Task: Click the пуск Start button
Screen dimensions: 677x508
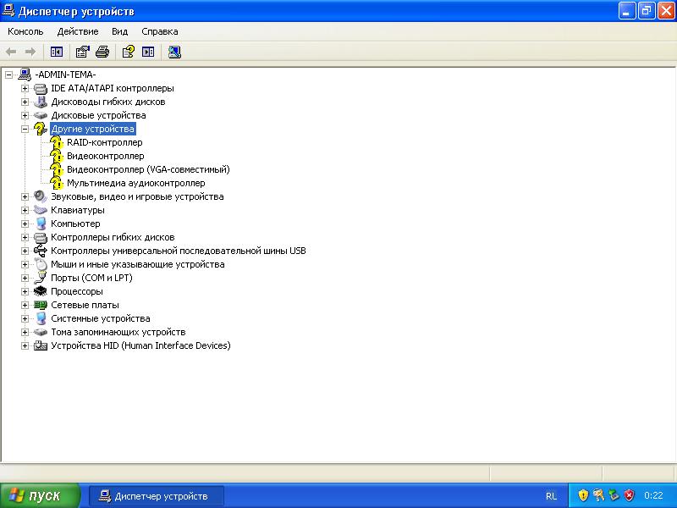Action: click(40, 495)
